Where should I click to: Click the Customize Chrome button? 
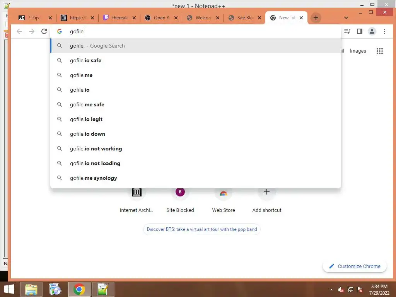click(x=355, y=266)
